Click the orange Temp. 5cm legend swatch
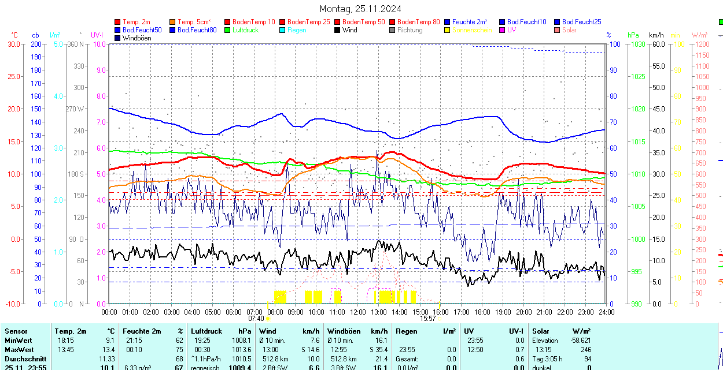 173,22
